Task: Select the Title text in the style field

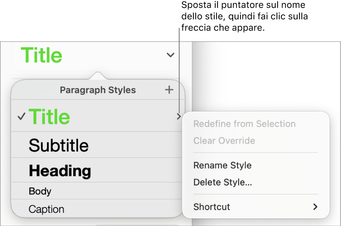Action: [x=41, y=55]
